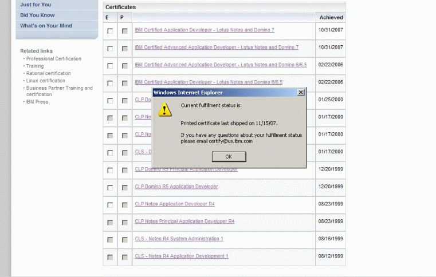Click the 01/25/2000 achieved date

pyautogui.click(x=331, y=100)
